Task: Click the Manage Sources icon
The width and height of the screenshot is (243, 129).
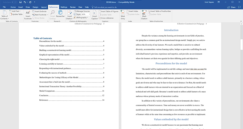Action: (x=82, y=11)
